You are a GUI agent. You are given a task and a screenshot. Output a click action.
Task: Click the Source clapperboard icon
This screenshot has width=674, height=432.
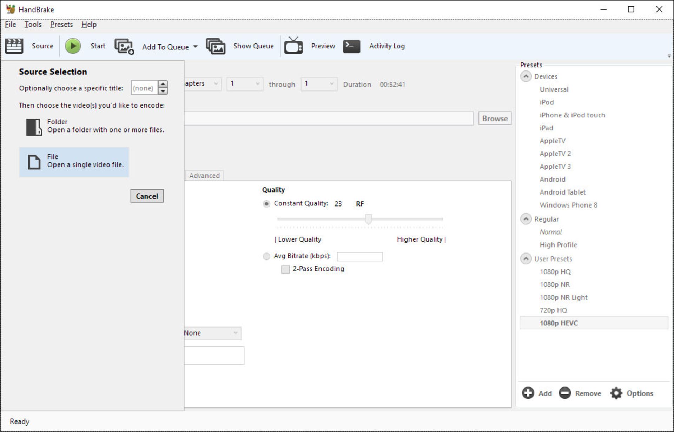14,46
